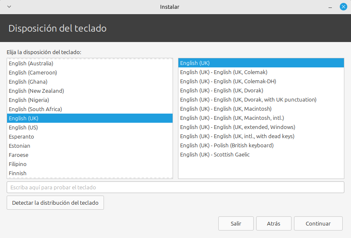This screenshot has width=351, height=238.
Task: Close the Instalar window
Action: 343,7
